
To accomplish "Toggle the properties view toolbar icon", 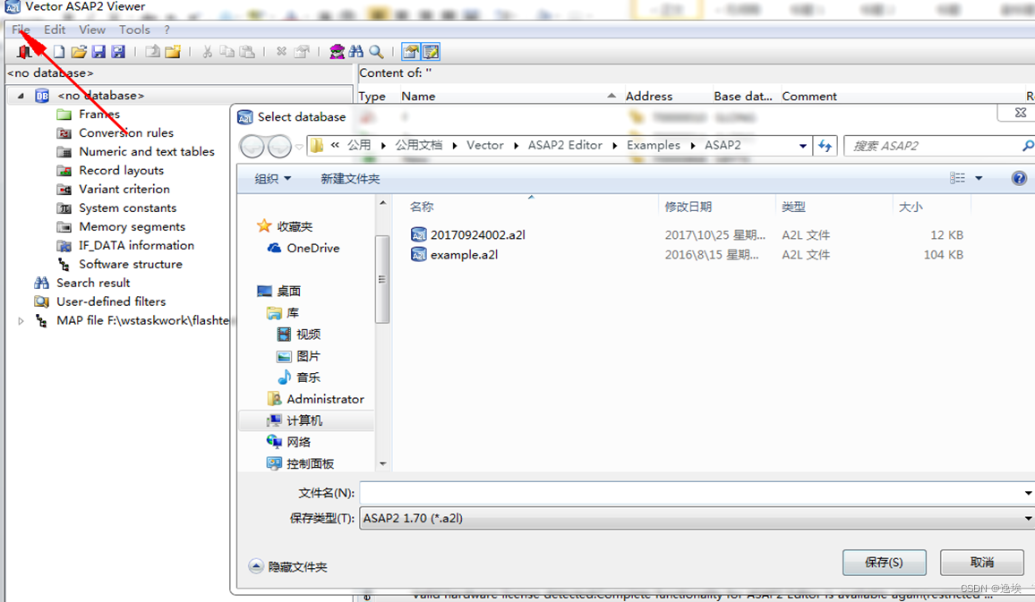I will click(411, 51).
